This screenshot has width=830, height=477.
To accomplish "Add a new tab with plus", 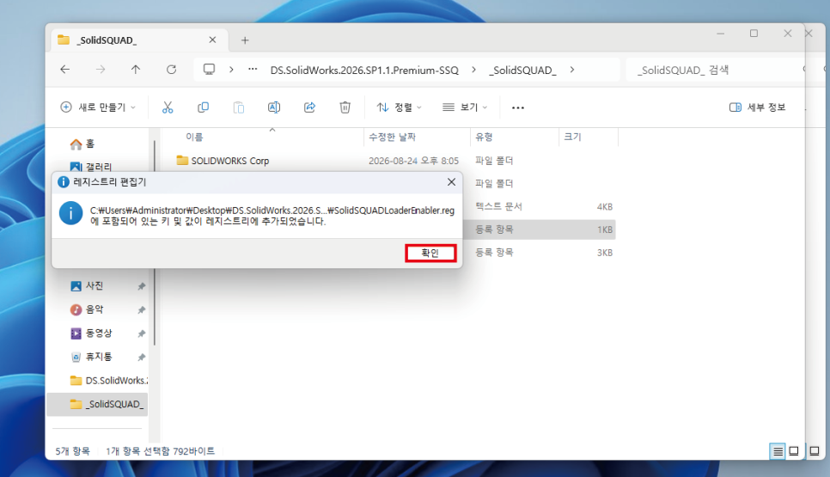I will [245, 40].
